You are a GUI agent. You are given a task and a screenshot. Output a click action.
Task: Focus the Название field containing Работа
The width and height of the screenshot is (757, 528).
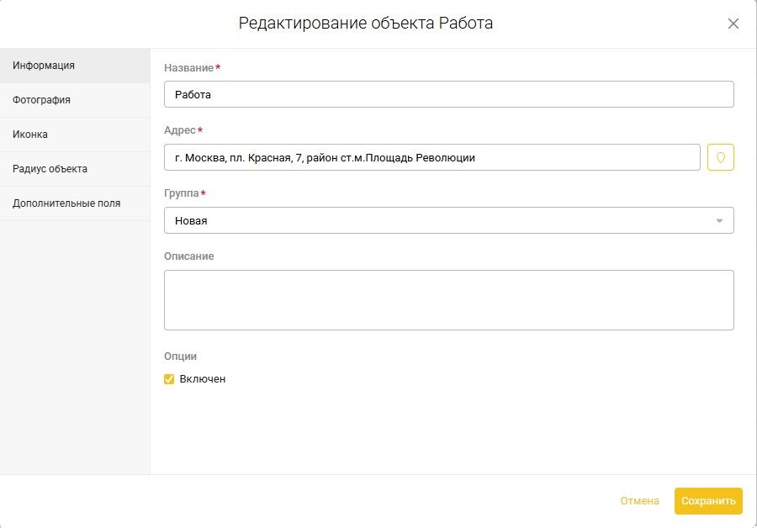(449, 94)
